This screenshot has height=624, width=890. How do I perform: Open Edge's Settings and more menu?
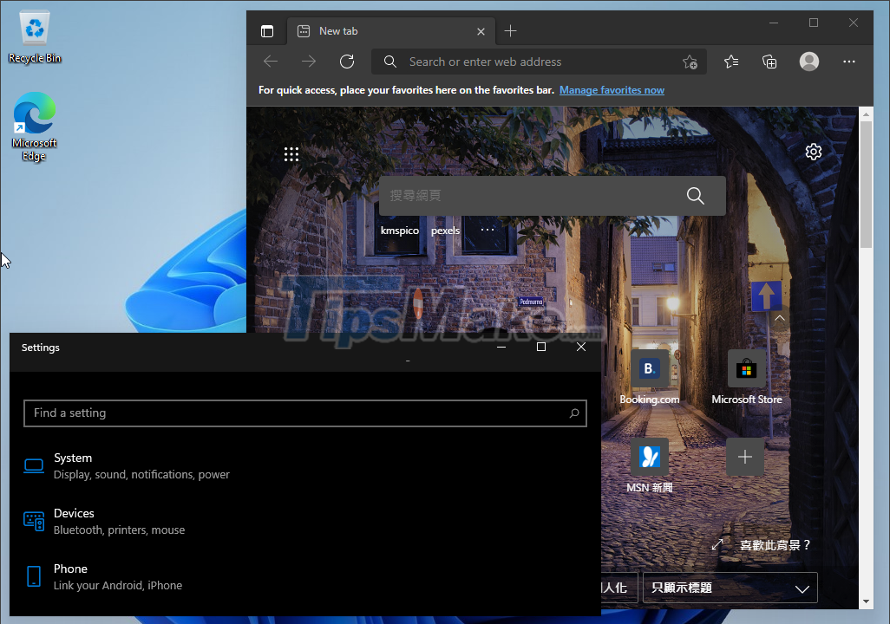pyautogui.click(x=849, y=62)
